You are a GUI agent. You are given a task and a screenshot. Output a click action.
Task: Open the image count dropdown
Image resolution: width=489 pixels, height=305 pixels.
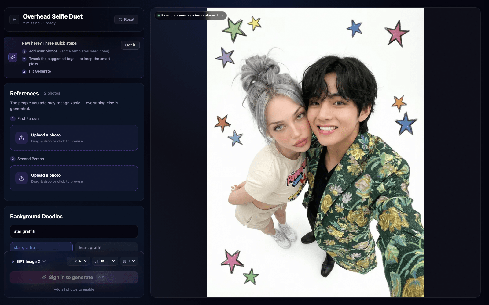pyautogui.click(x=129, y=261)
